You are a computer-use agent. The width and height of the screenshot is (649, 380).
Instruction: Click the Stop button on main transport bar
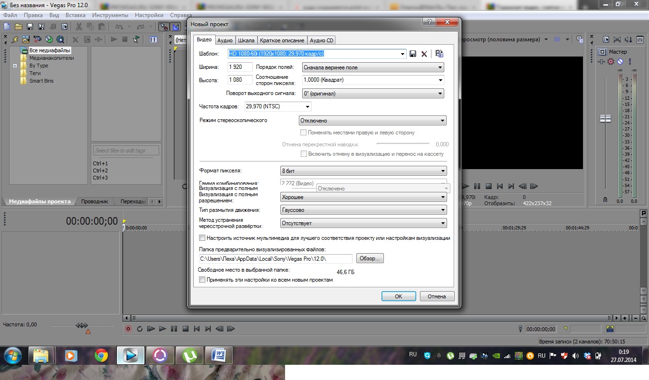[x=185, y=329]
